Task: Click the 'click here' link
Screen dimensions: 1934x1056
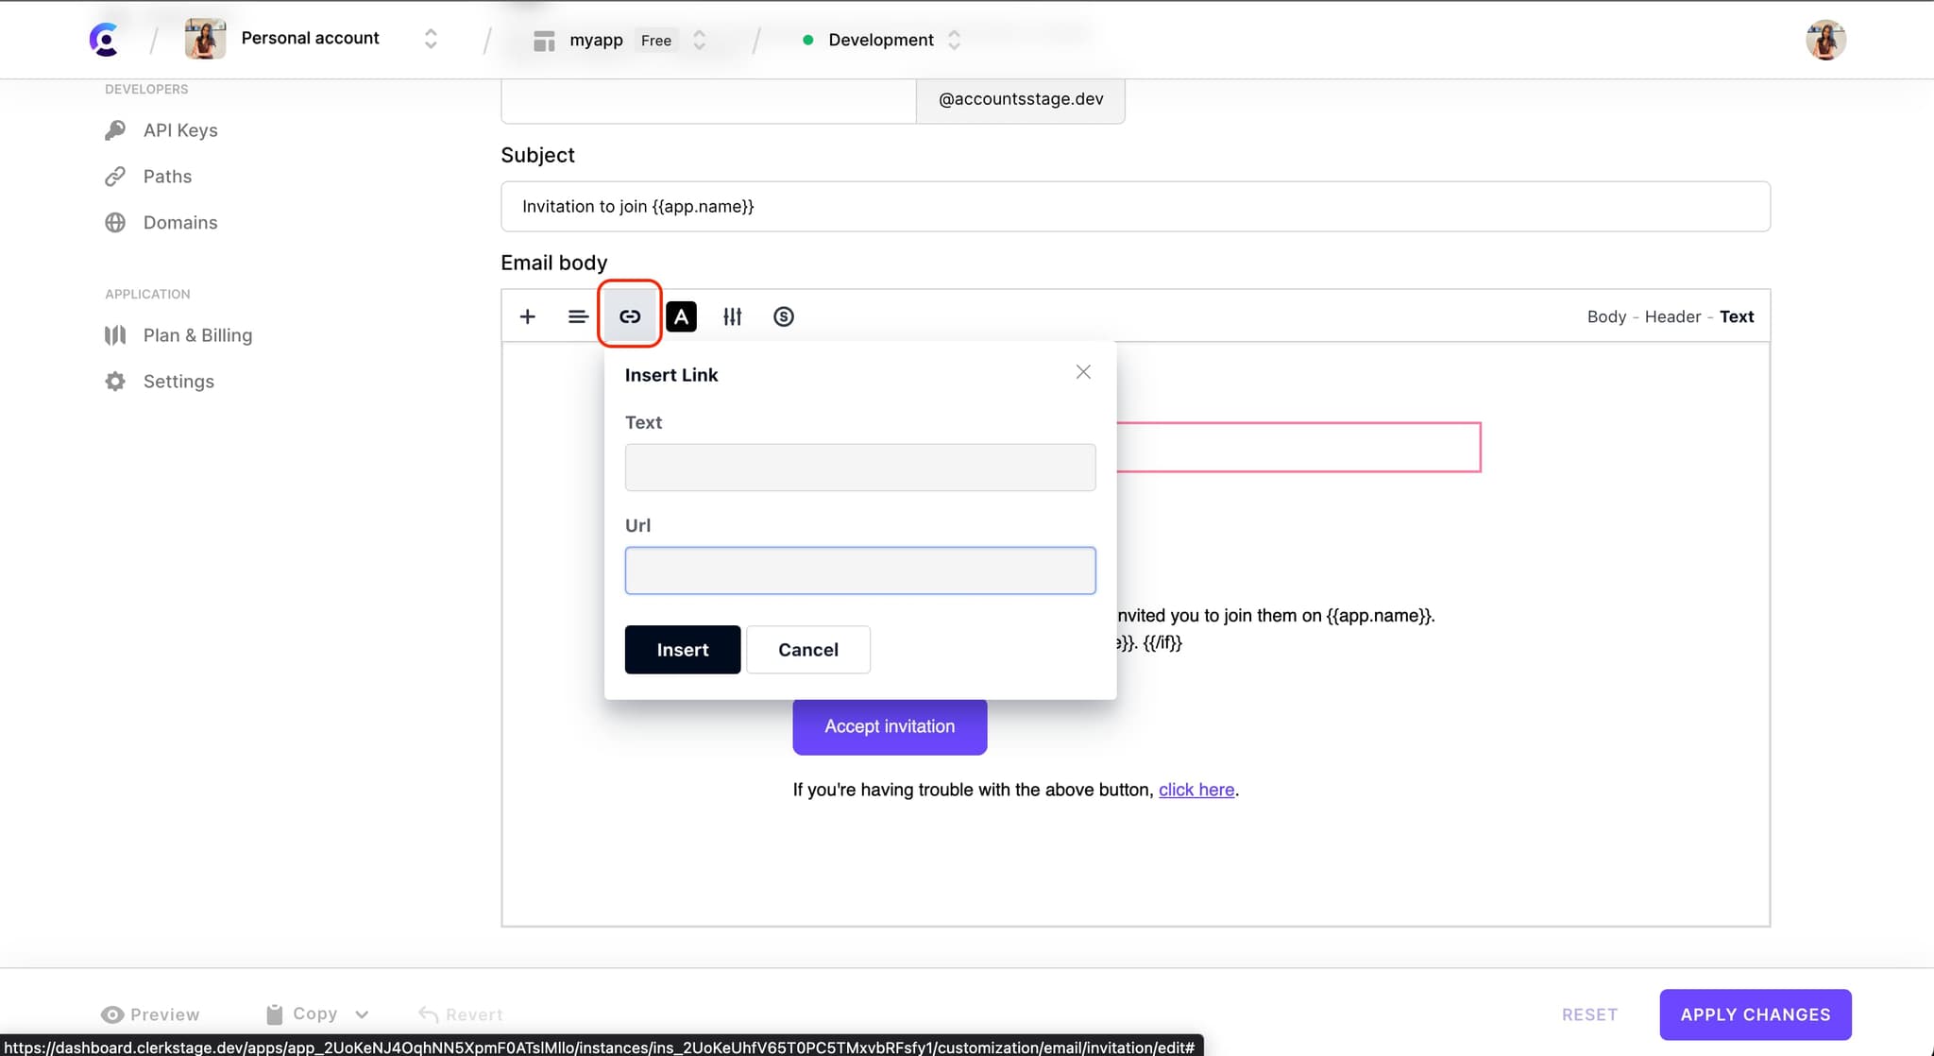Action: pyautogui.click(x=1196, y=790)
